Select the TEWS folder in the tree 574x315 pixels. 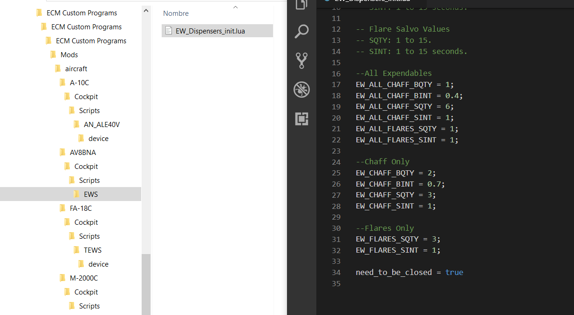(x=92, y=250)
